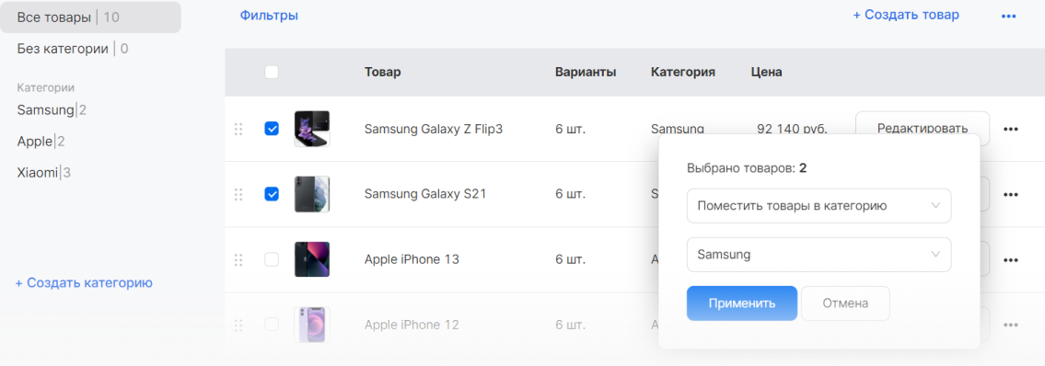The image size is (1045, 366).
Task: Expand the Поместить товары в категорию dropdown
Action: [819, 206]
